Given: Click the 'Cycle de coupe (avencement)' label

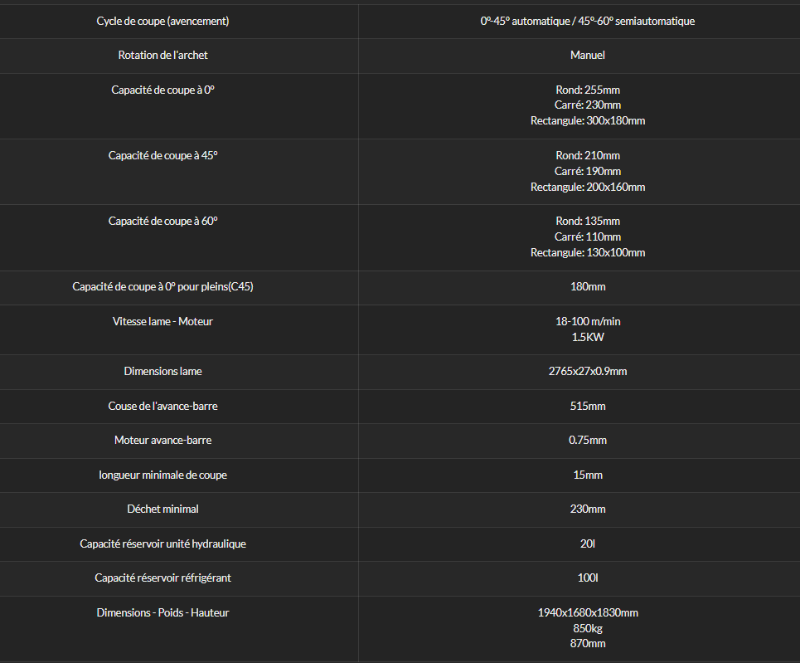Looking at the screenshot, I should click(x=162, y=21).
